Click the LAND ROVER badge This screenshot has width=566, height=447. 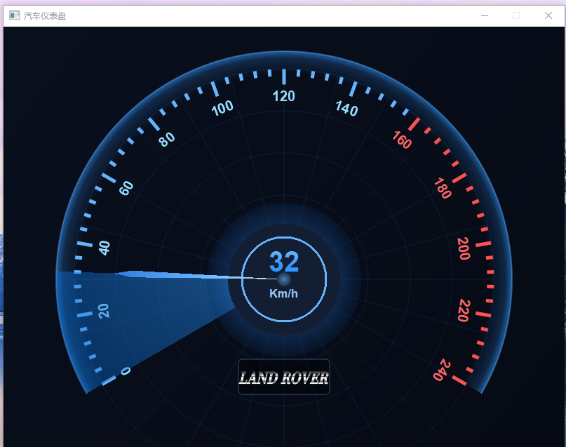point(284,378)
